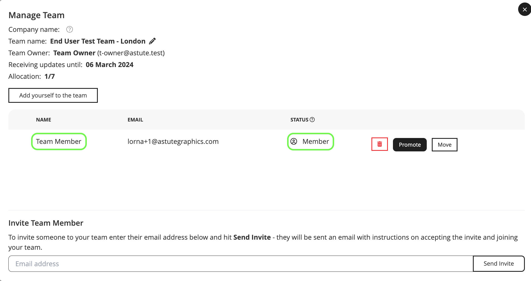Screen dimensions: 531x281
Task: Click the lorna+1@astutegraphics.com email address
Action: click(173, 142)
